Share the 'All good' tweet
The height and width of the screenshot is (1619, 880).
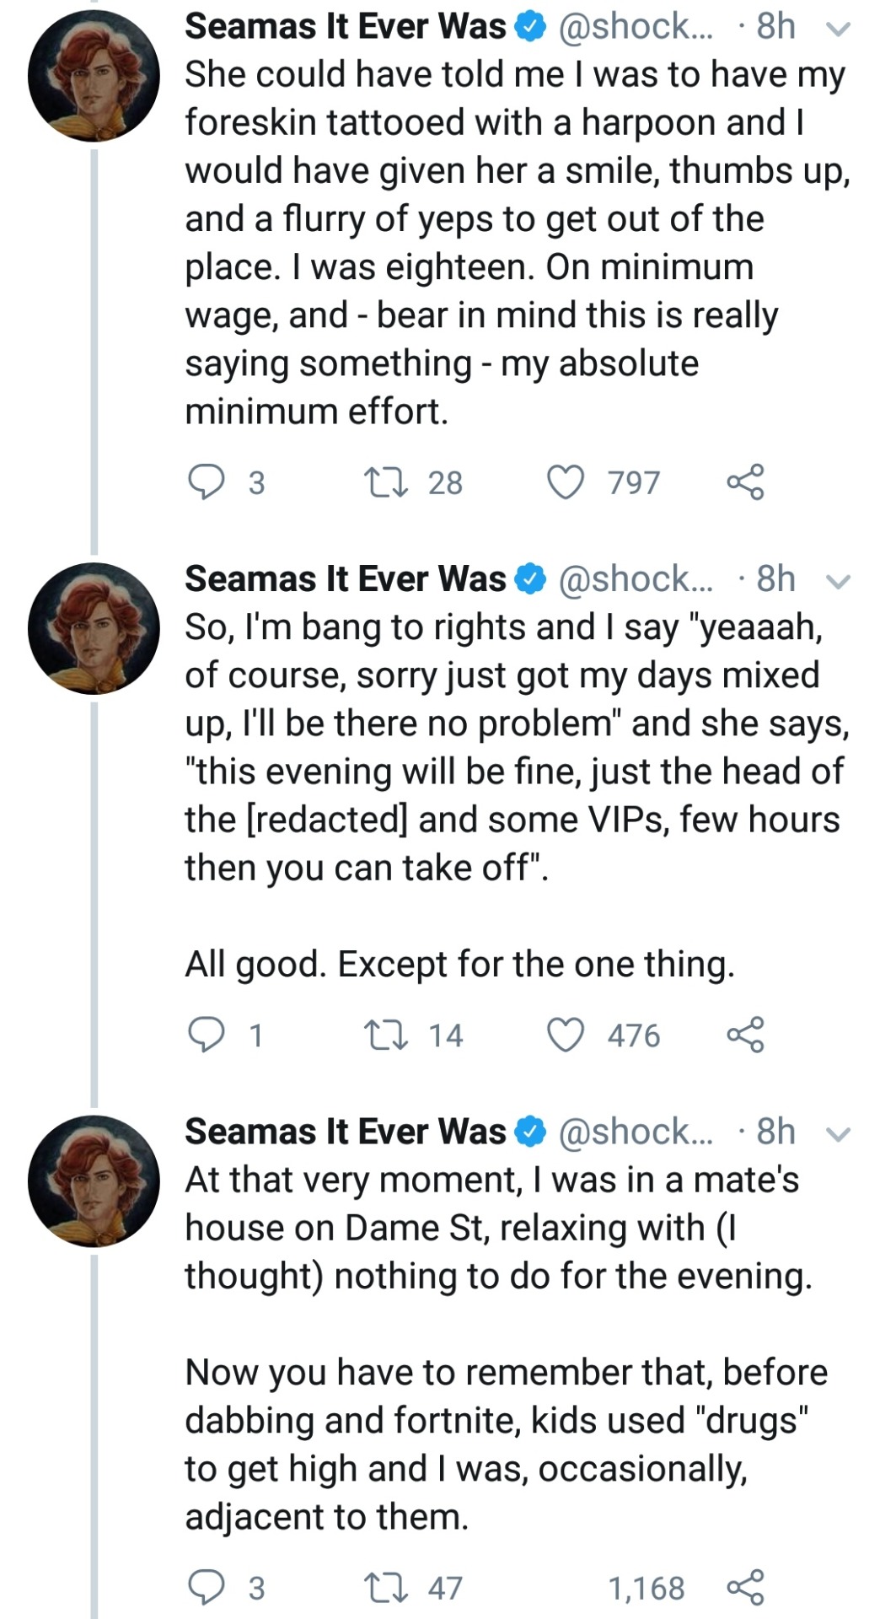[x=745, y=1035]
